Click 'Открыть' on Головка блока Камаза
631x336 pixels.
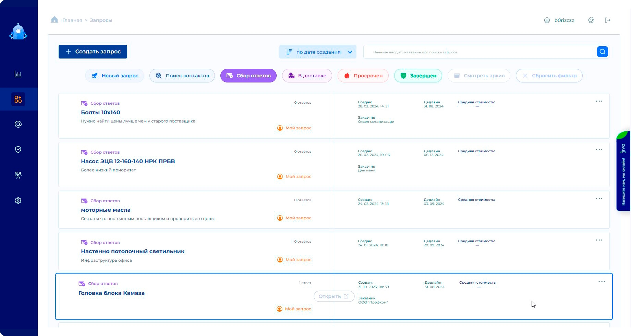point(334,296)
